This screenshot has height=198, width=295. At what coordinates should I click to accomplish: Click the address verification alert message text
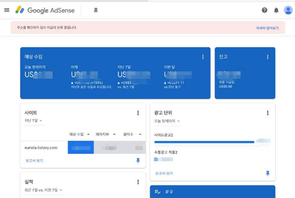pyautogui.click(x=47, y=28)
